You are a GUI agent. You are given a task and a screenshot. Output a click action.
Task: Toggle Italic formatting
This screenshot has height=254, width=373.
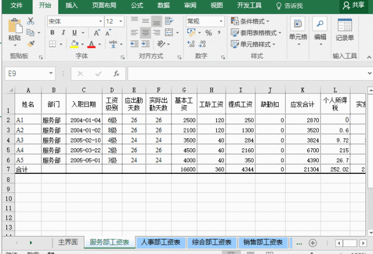64,33
